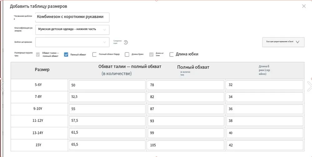This screenshot has width=312, height=157.
Task: Close the Добавить таблицу размеров dialog
Action: point(304,6)
